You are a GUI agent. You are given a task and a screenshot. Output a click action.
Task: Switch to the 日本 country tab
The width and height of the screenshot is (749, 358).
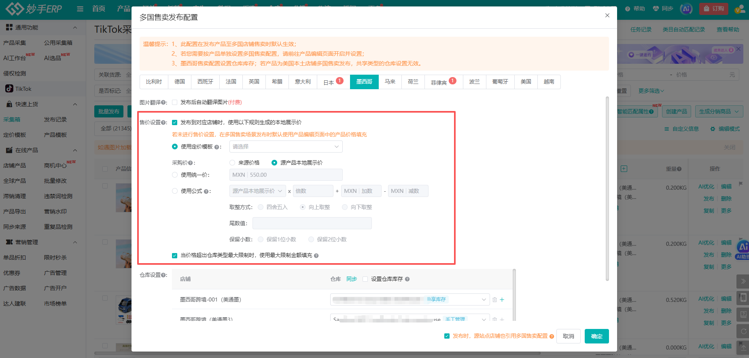(x=333, y=82)
